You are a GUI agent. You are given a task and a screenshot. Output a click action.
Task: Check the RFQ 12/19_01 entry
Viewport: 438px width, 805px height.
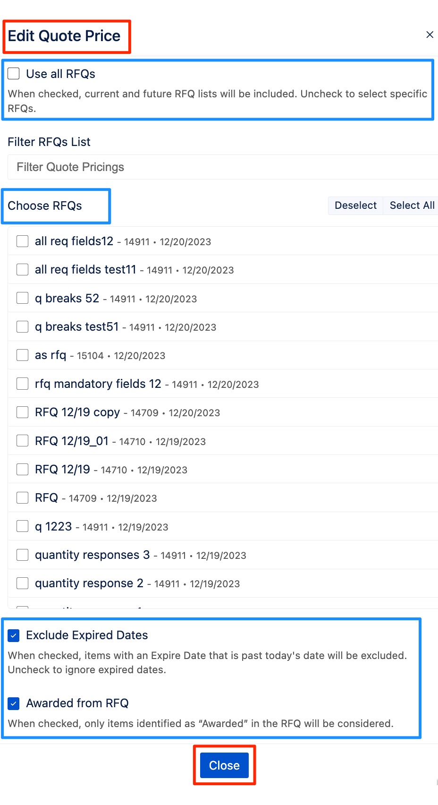coord(22,441)
